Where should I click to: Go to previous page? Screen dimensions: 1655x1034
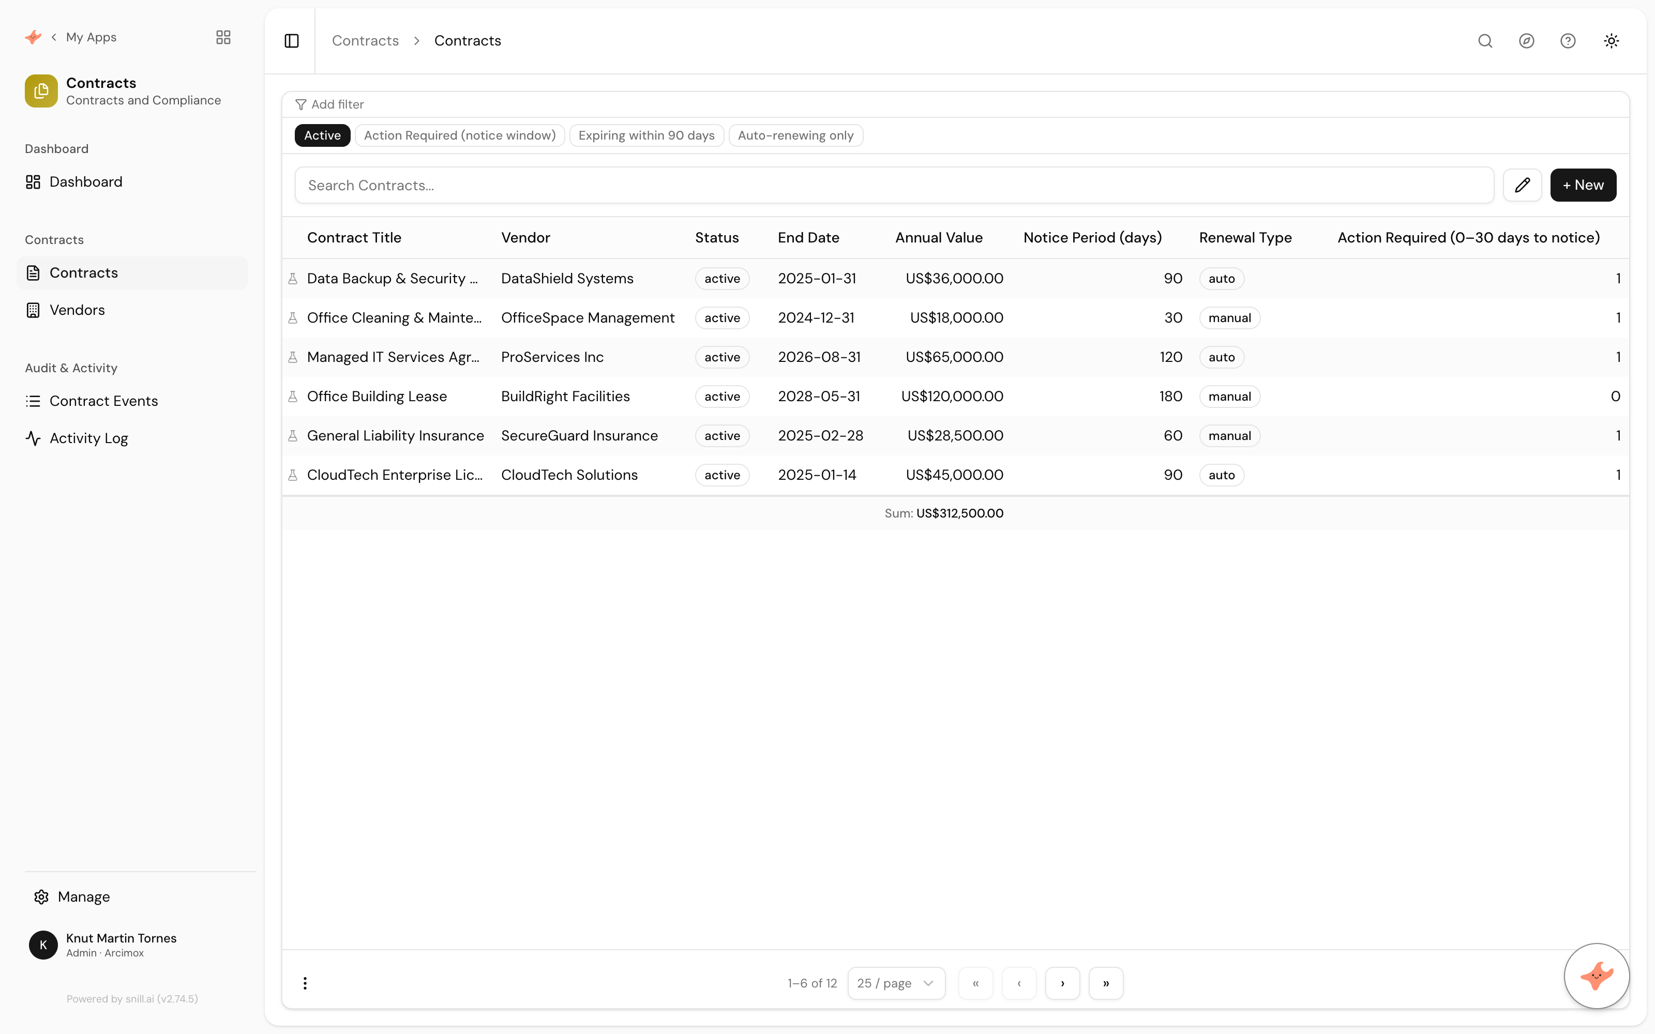tap(1019, 983)
